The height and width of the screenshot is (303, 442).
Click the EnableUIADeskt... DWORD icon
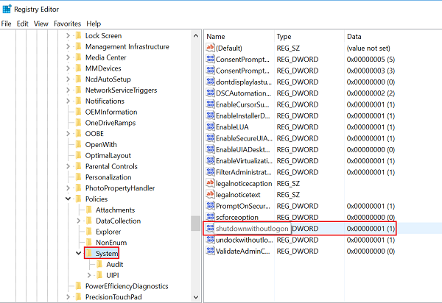tap(210, 149)
